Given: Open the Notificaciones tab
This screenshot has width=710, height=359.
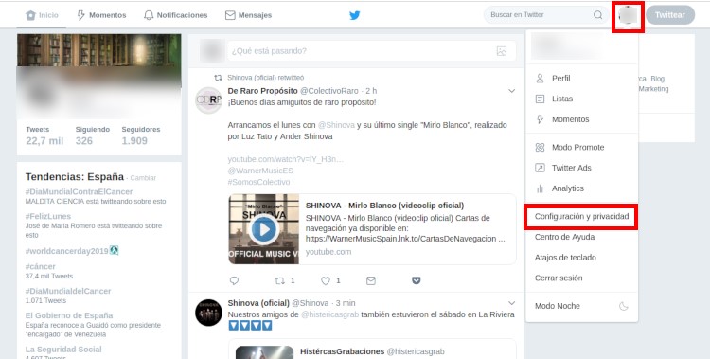Looking at the screenshot, I should pyautogui.click(x=175, y=15).
